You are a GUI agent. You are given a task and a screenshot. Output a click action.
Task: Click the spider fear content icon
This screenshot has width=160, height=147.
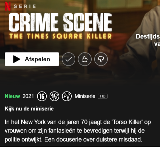coord(54,96)
